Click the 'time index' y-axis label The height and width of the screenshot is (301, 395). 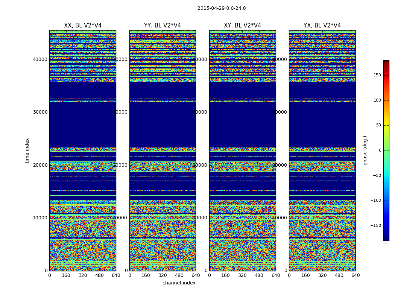pyautogui.click(x=27, y=150)
